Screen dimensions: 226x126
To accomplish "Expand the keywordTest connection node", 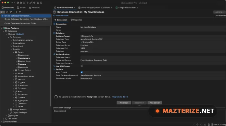I will [x=1, y=122].
